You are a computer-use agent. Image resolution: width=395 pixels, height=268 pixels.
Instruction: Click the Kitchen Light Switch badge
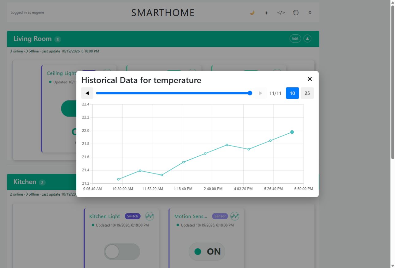[x=132, y=216]
